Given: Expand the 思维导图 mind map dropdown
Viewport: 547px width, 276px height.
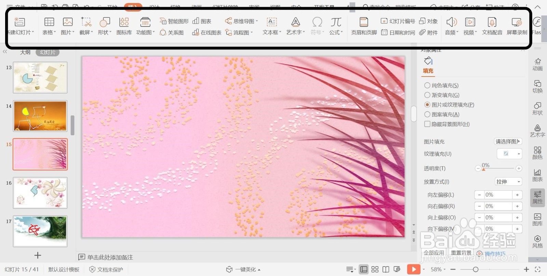Looking at the screenshot, I should pos(257,21).
